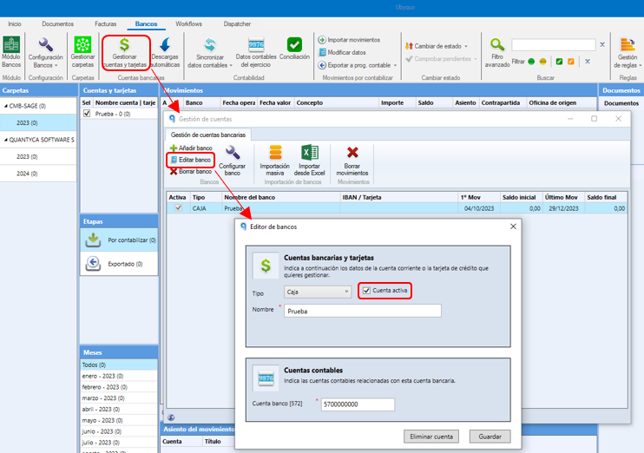Select the Bancos tab
This screenshot has width=644, height=453.
[x=146, y=23]
